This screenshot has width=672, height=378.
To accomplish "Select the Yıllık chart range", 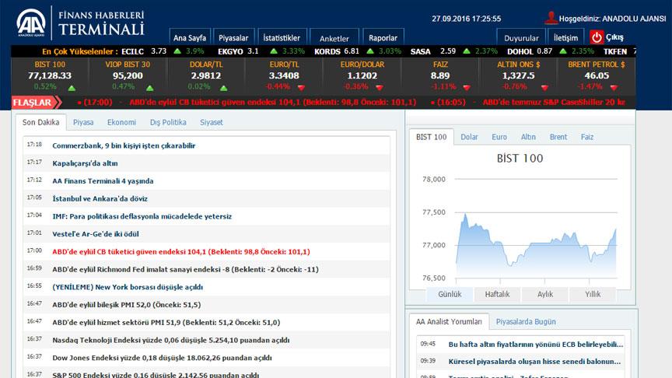I will click(593, 294).
